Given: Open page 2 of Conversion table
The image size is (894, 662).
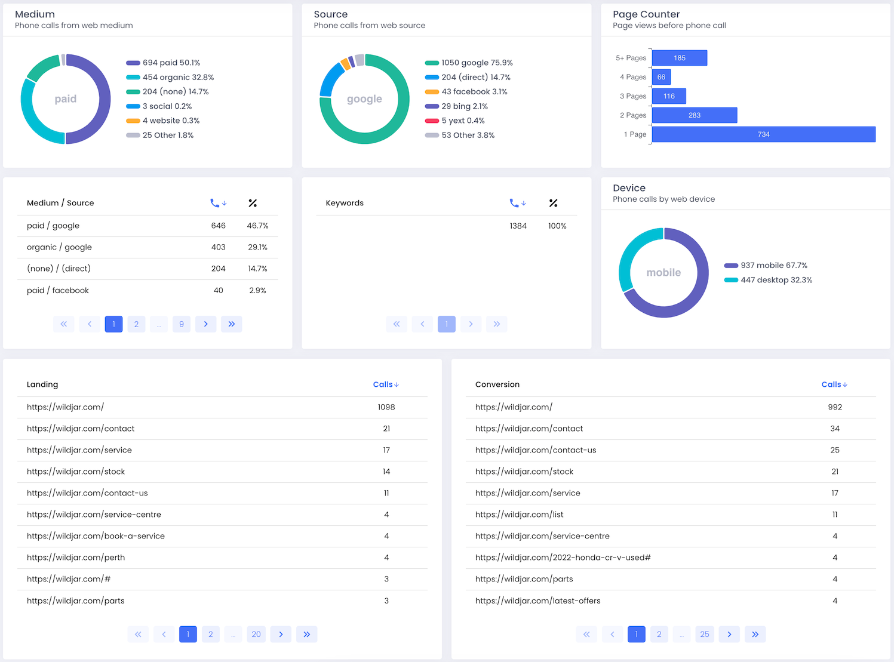Looking at the screenshot, I should tap(659, 634).
